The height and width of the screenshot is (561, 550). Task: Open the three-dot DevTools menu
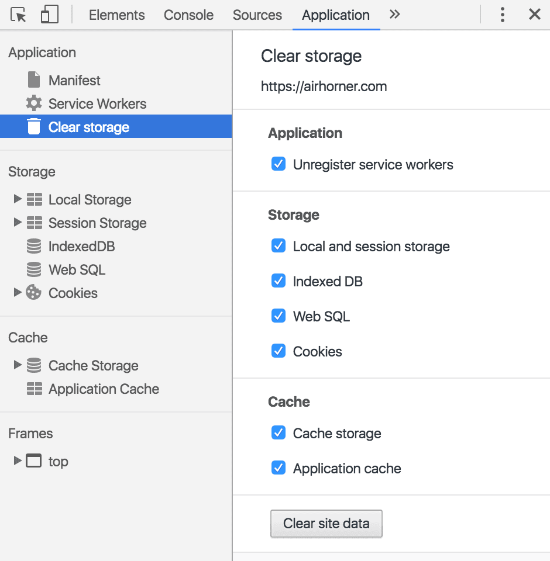pos(502,15)
